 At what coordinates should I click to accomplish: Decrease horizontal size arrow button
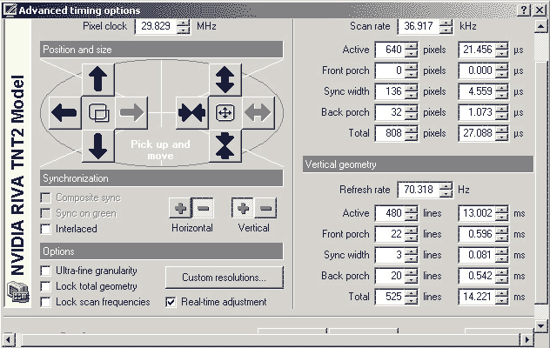pyautogui.click(x=191, y=112)
